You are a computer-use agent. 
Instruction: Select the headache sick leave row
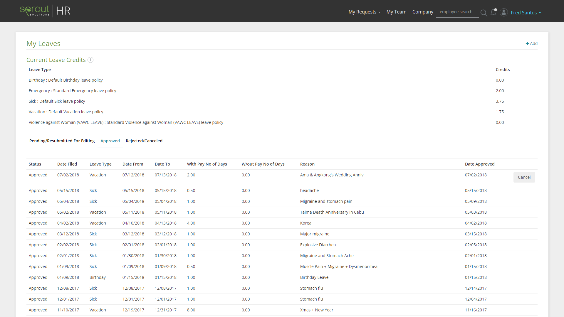click(x=309, y=190)
